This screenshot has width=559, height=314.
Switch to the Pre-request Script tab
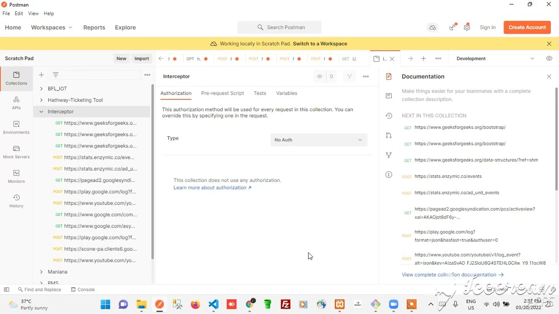(x=222, y=93)
